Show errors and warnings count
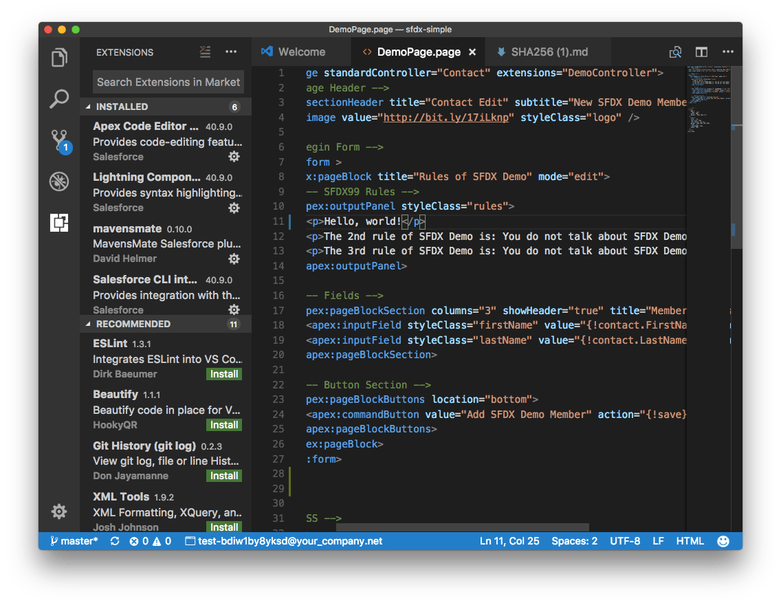This screenshot has width=781, height=605. tap(151, 541)
